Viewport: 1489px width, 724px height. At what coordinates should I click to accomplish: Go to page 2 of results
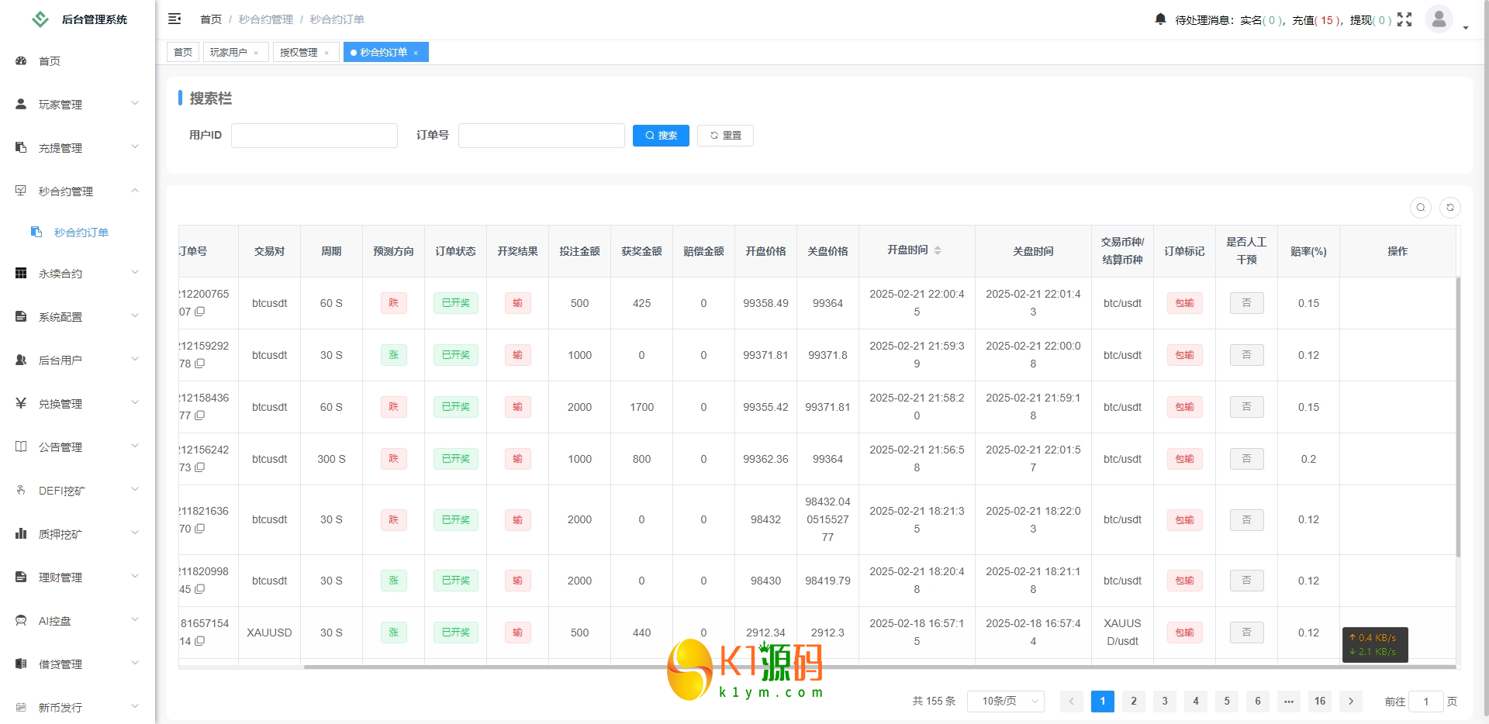point(1133,701)
